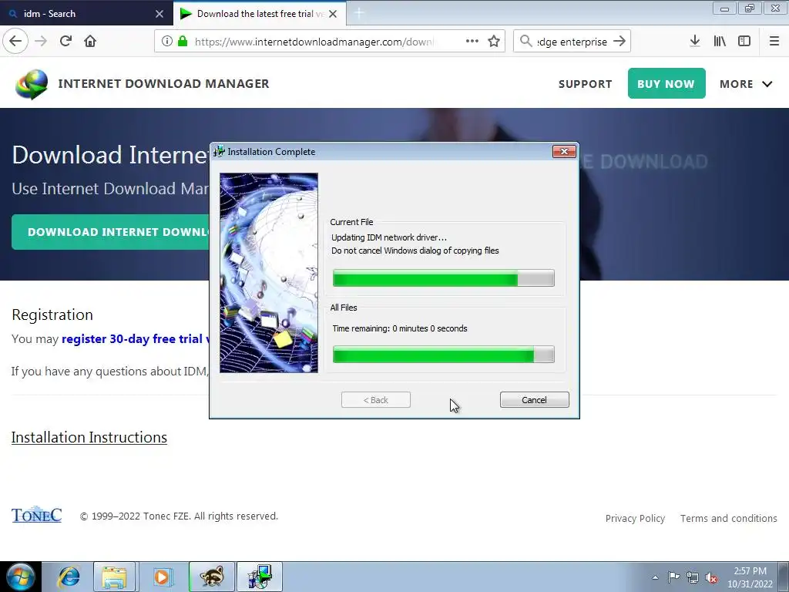Screen dimensions: 789x592
Task: Click the Current File progress bar
Action: tap(443, 278)
